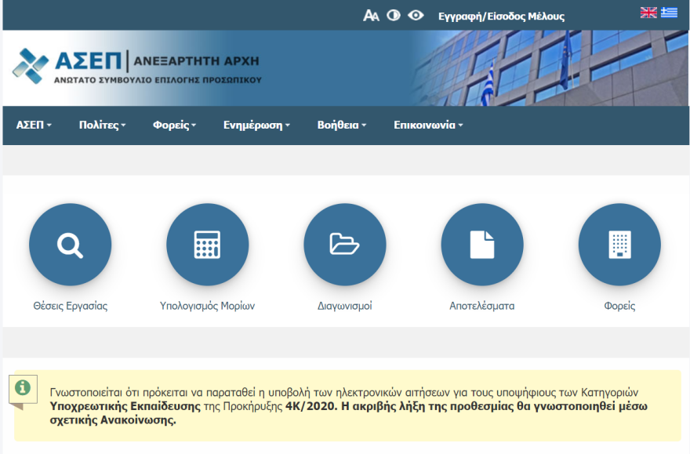Expand the Ενημέρωση dropdown
This screenshot has width=690, height=454.
(x=256, y=124)
